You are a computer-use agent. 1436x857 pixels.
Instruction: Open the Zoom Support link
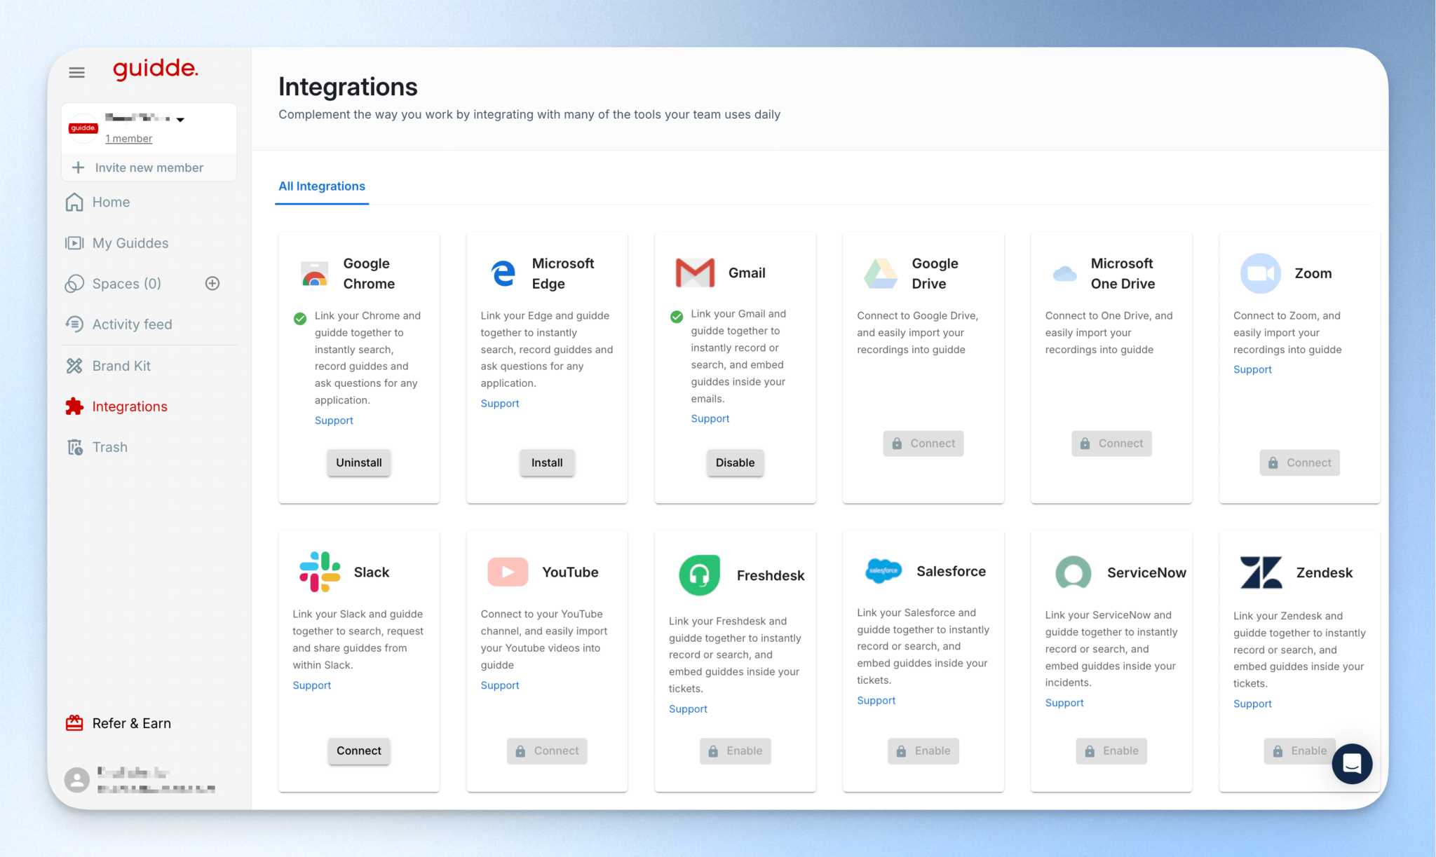tap(1252, 369)
